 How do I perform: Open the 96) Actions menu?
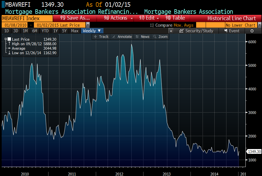116,18
